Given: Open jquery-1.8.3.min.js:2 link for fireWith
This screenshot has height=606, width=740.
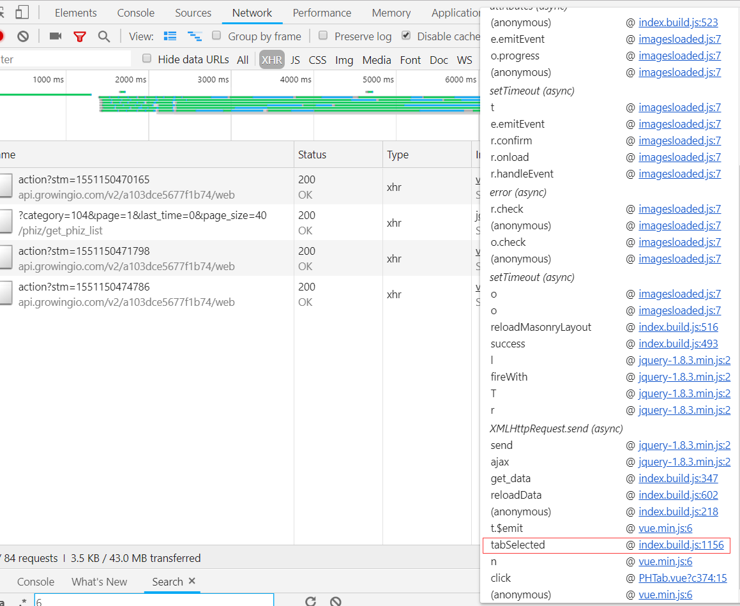Looking at the screenshot, I should point(684,377).
